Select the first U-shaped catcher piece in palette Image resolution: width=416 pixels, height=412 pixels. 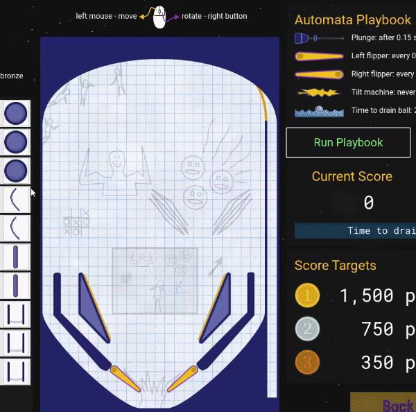(x=16, y=315)
